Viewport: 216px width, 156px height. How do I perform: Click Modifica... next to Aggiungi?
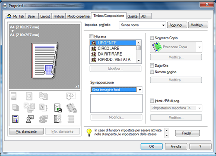pyautogui.click(x=198, y=25)
